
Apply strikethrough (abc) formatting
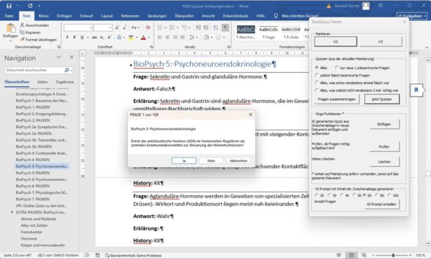coord(94,37)
